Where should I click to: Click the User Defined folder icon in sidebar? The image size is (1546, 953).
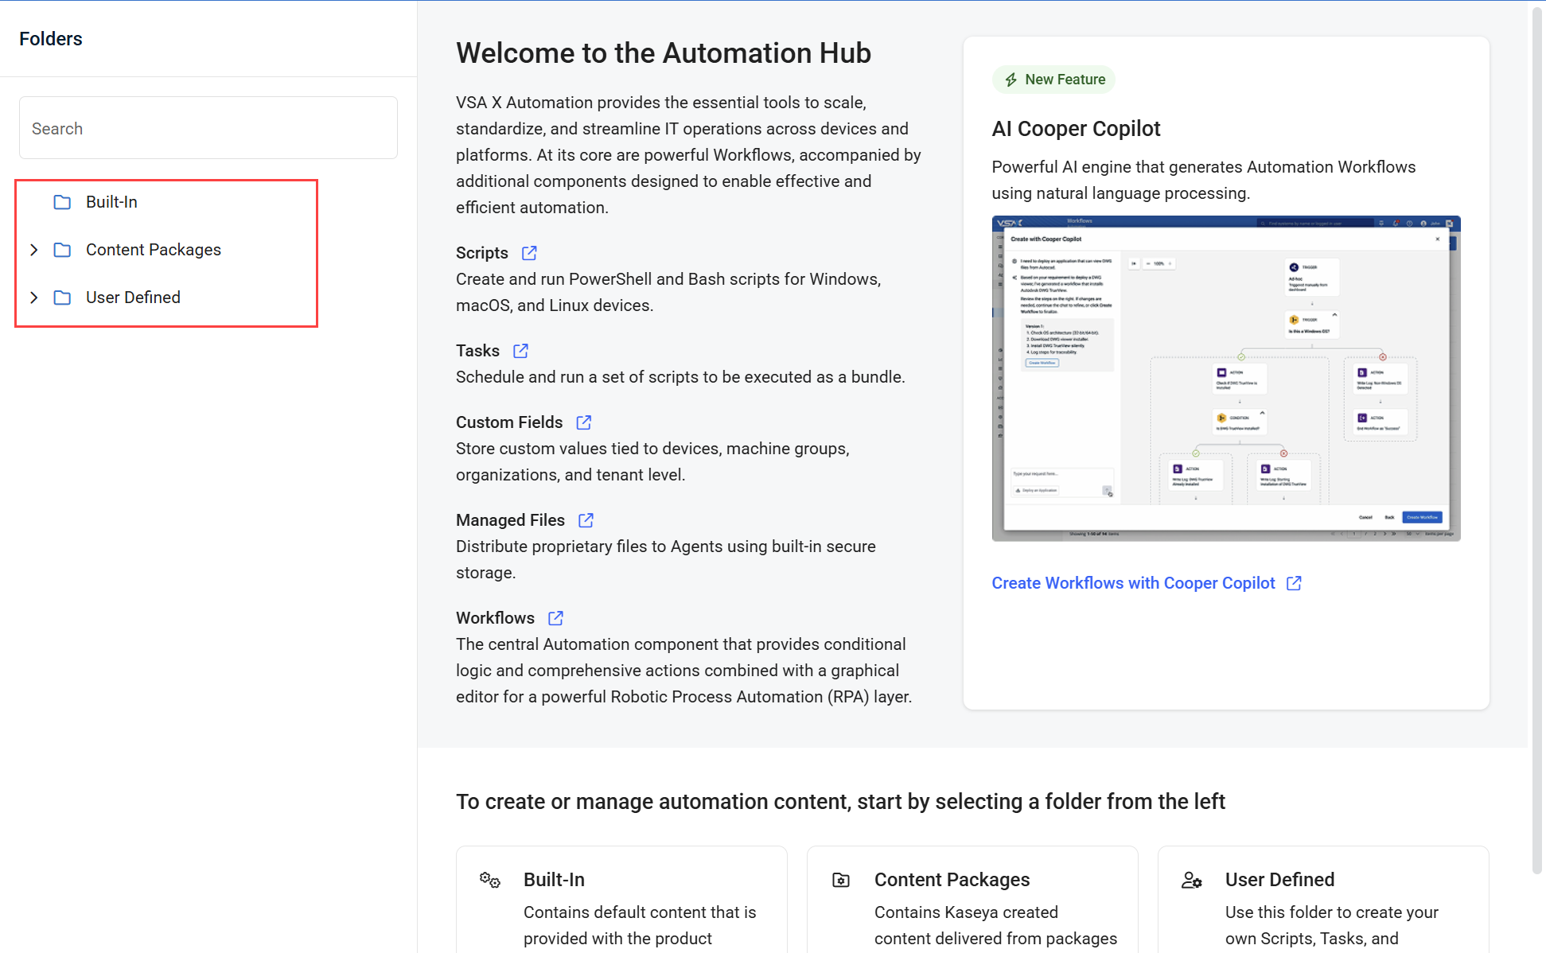[x=62, y=298]
